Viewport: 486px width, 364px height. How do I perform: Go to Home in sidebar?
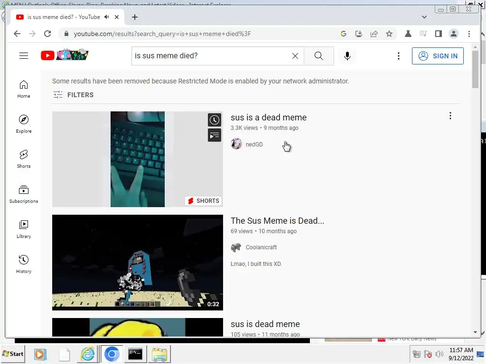tap(24, 89)
